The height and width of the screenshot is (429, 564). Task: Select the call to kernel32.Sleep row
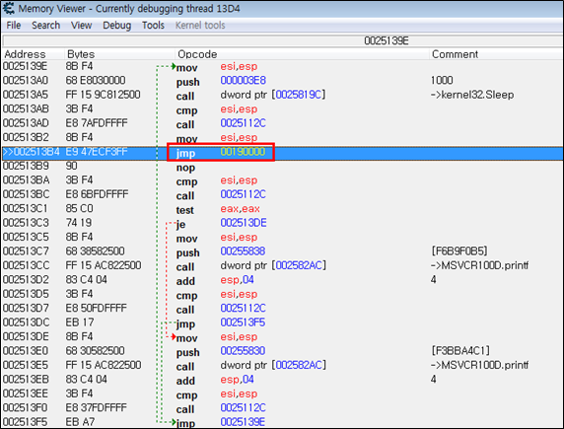pos(283,95)
